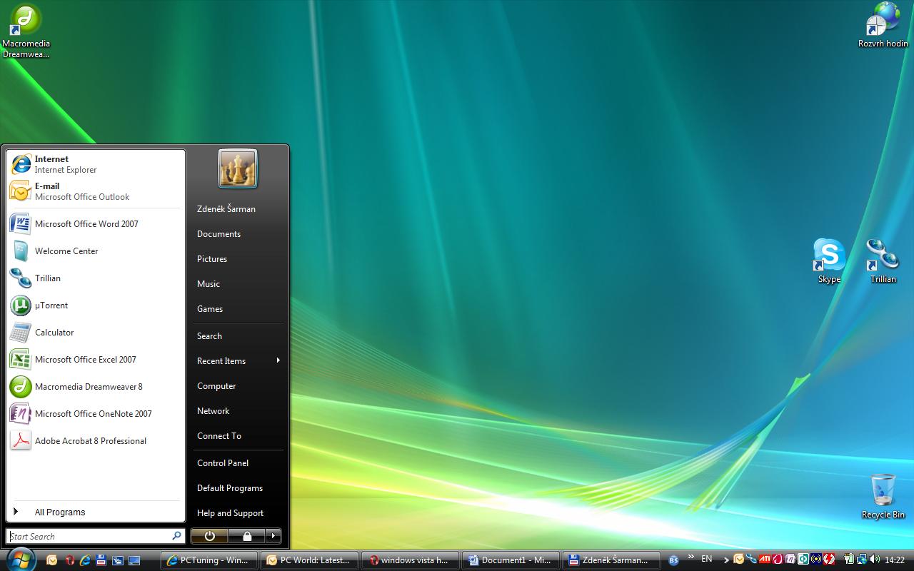Open Connect To from the Start menu
The width and height of the screenshot is (914, 571).
coord(238,436)
